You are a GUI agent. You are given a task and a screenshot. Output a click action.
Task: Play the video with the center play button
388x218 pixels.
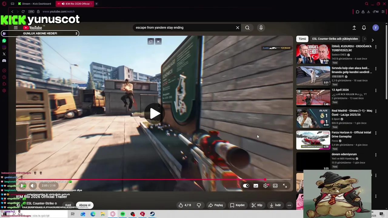click(155, 114)
